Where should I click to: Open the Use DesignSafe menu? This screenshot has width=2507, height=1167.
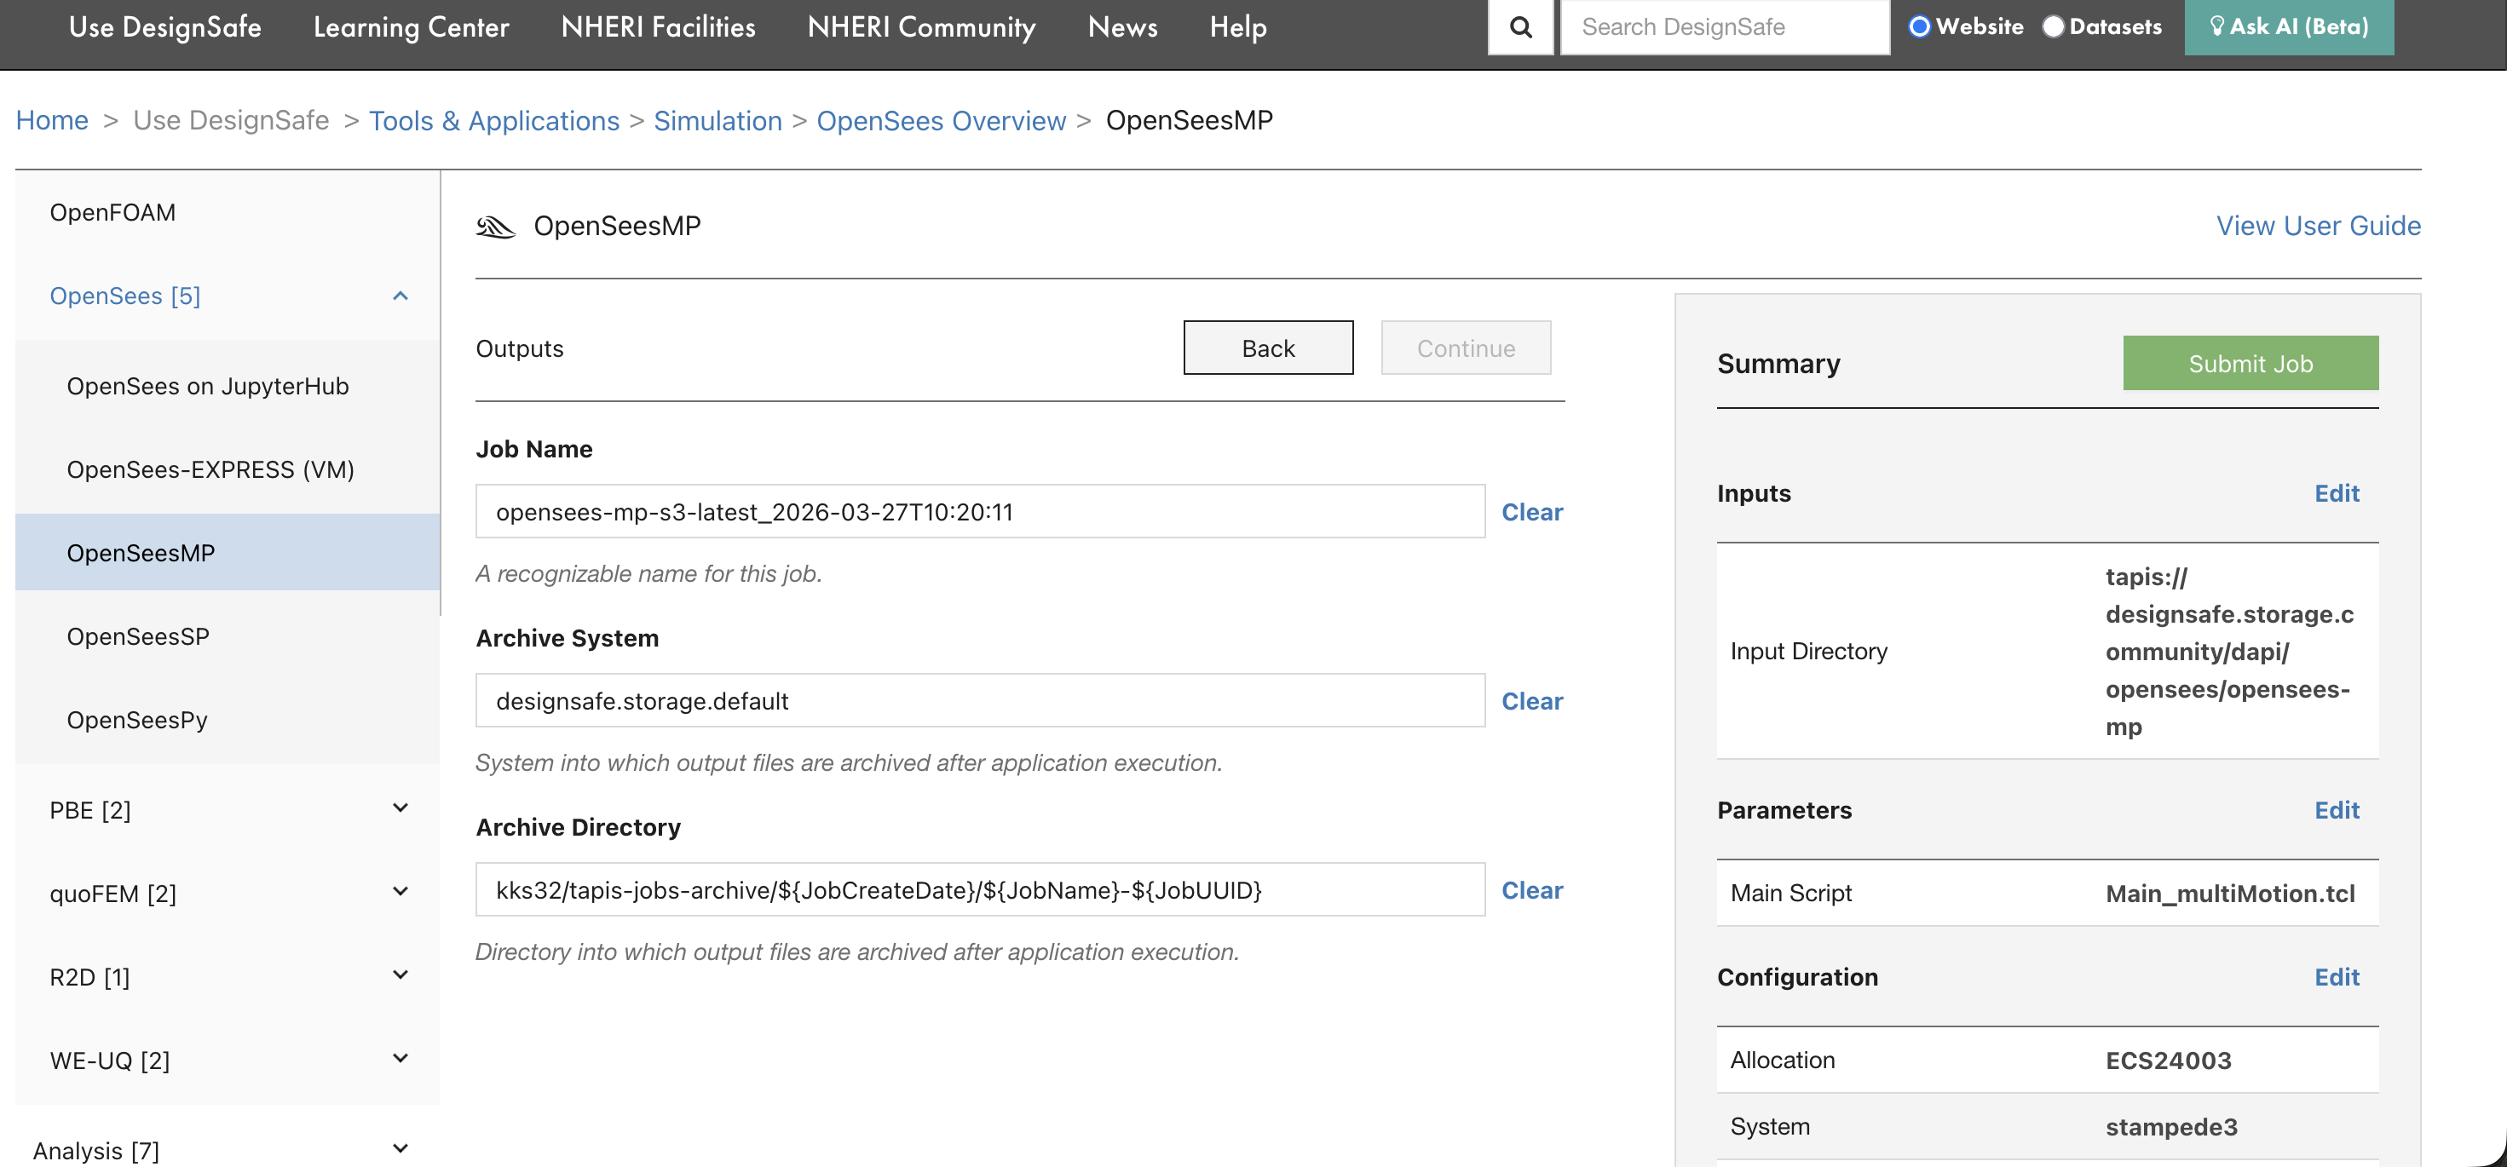pyautogui.click(x=165, y=27)
